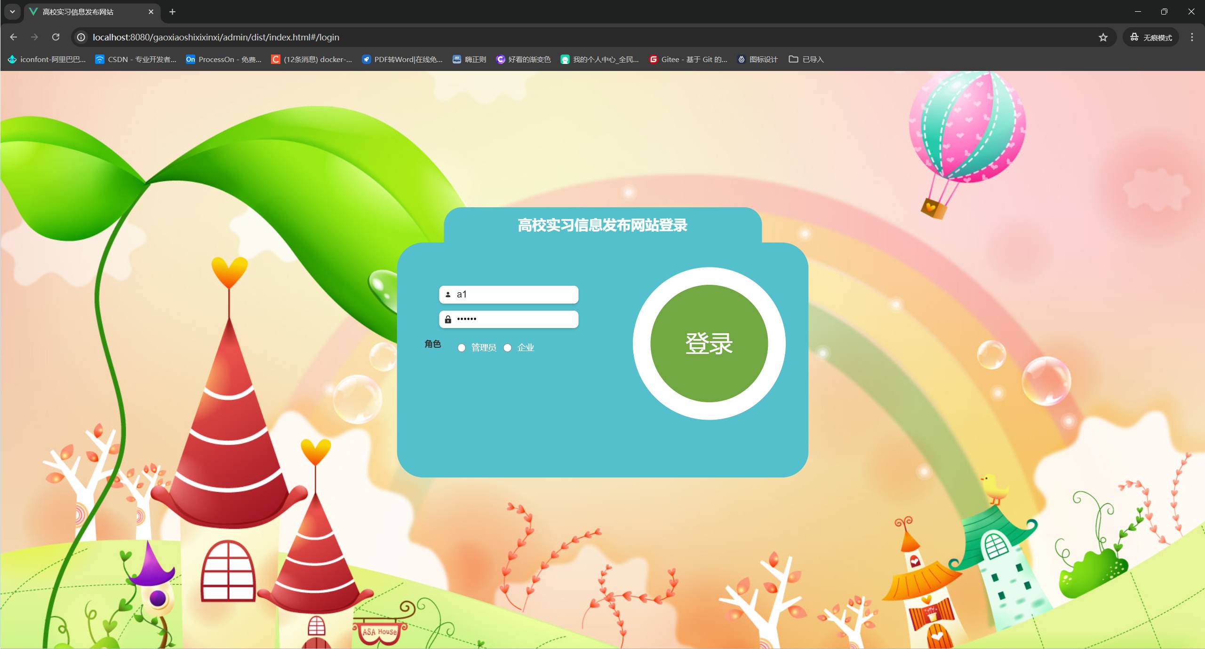Open the CSDN bookmark
The height and width of the screenshot is (649, 1205).
136,59
